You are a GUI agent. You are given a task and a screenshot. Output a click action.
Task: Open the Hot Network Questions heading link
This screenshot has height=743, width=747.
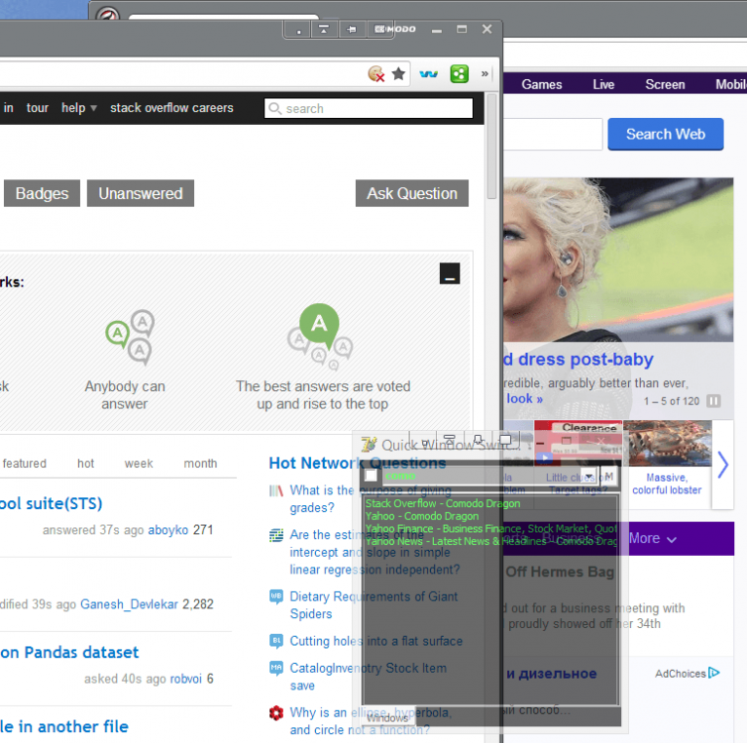pyautogui.click(x=358, y=463)
